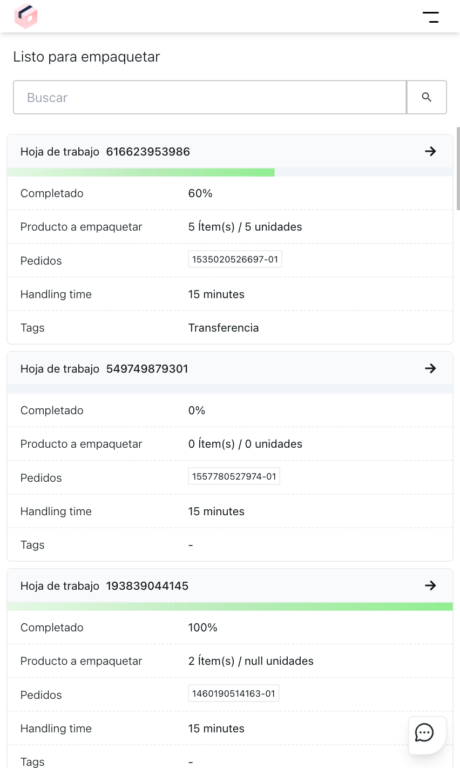Select the Transferencia tag
This screenshot has height=768, width=460.
pos(224,327)
